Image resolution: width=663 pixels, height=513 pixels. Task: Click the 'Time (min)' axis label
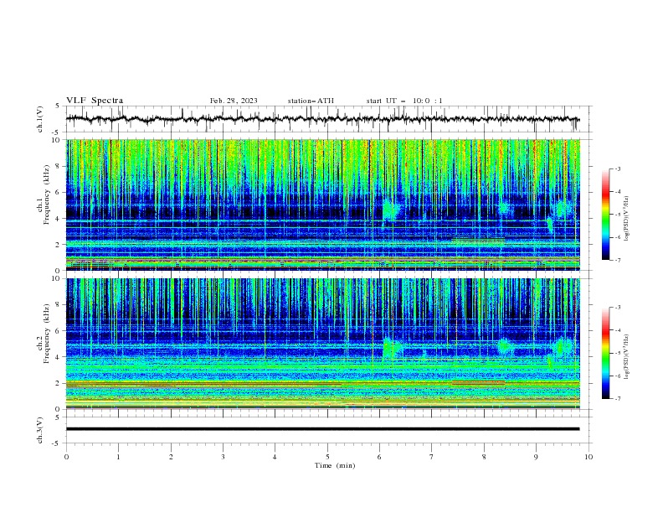coord(335,465)
